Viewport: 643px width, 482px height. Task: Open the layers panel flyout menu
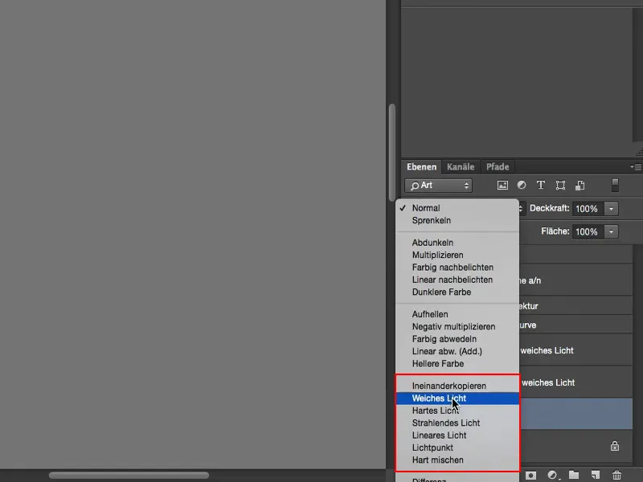tap(636, 167)
